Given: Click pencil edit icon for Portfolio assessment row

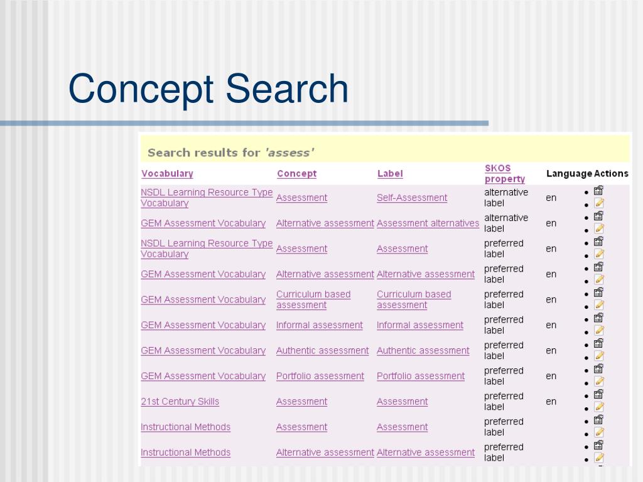Looking at the screenshot, I should click(x=598, y=381).
